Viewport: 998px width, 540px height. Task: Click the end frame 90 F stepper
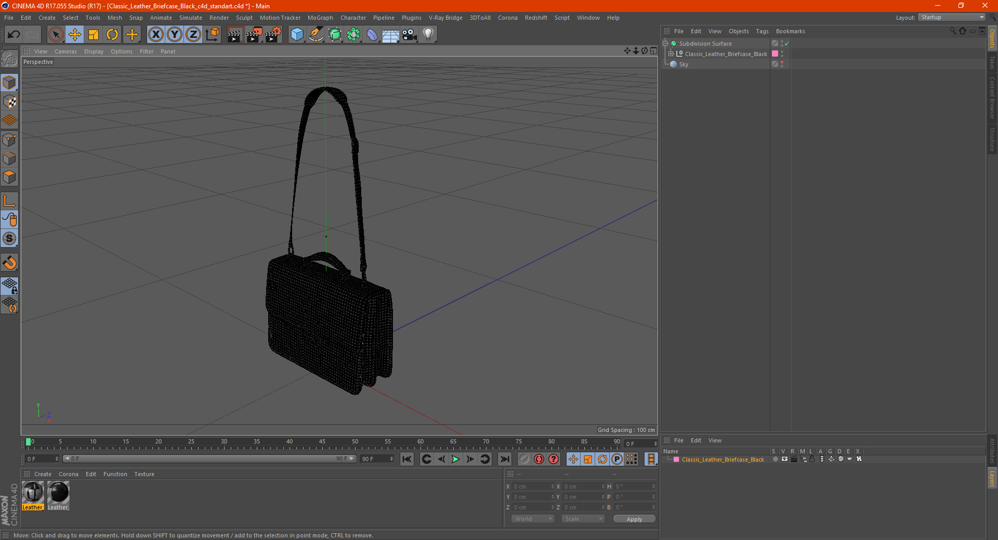[392, 459]
